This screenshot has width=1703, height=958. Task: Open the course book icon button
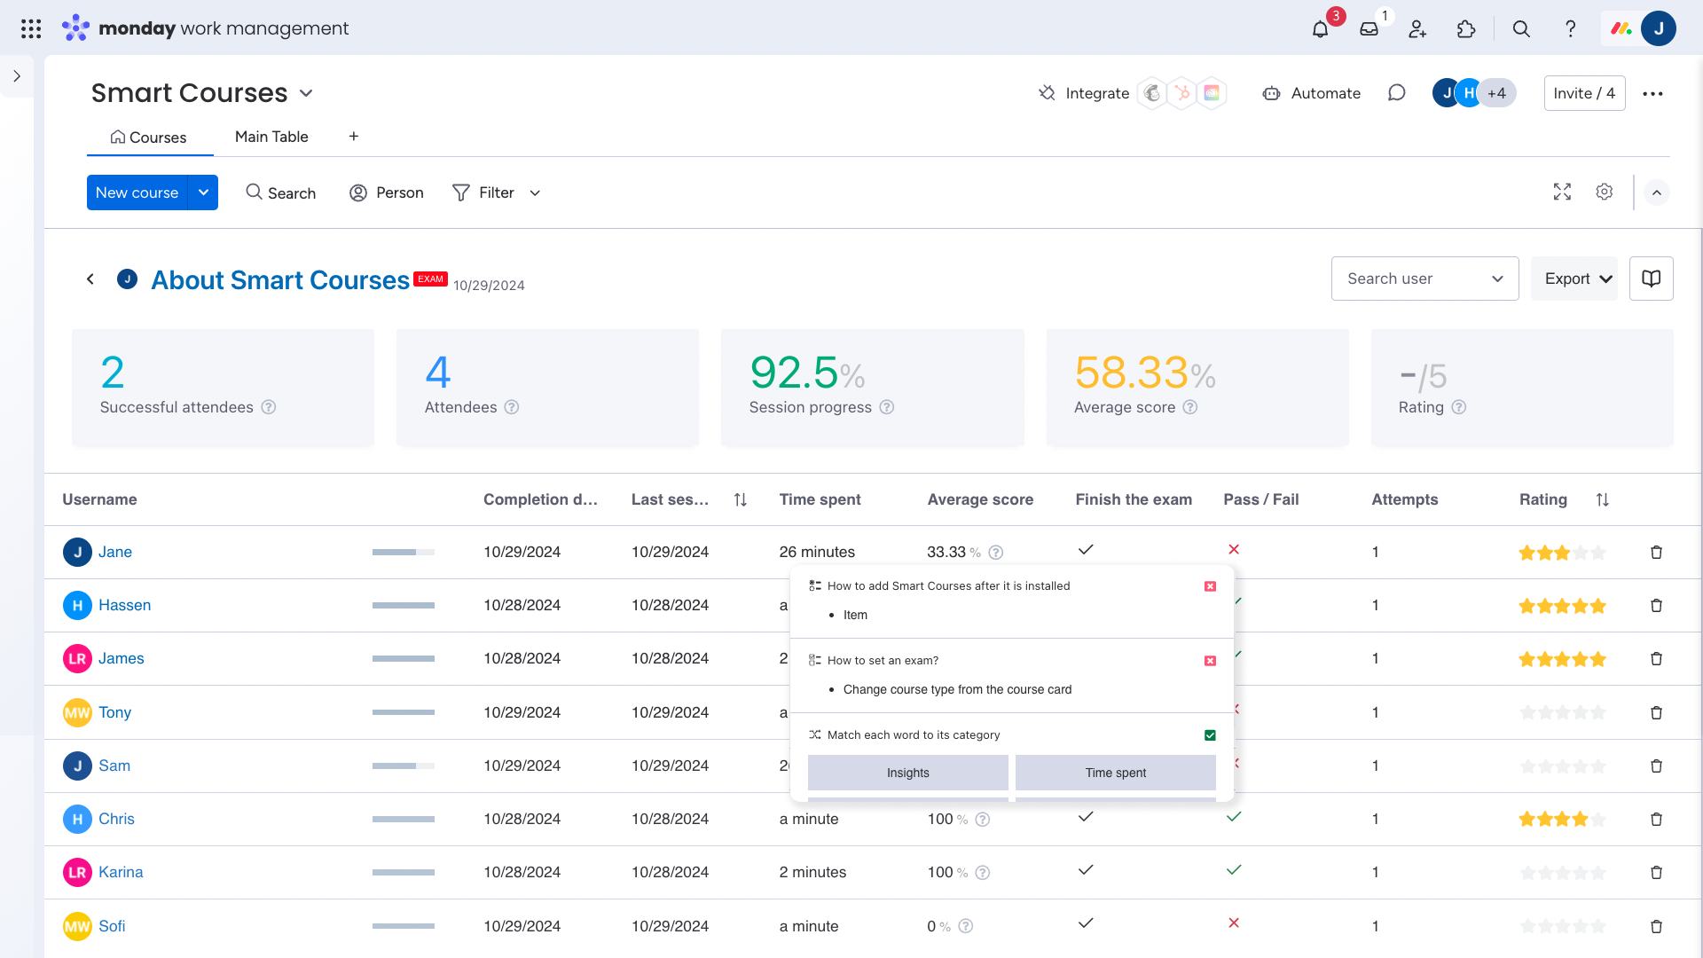click(x=1651, y=279)
